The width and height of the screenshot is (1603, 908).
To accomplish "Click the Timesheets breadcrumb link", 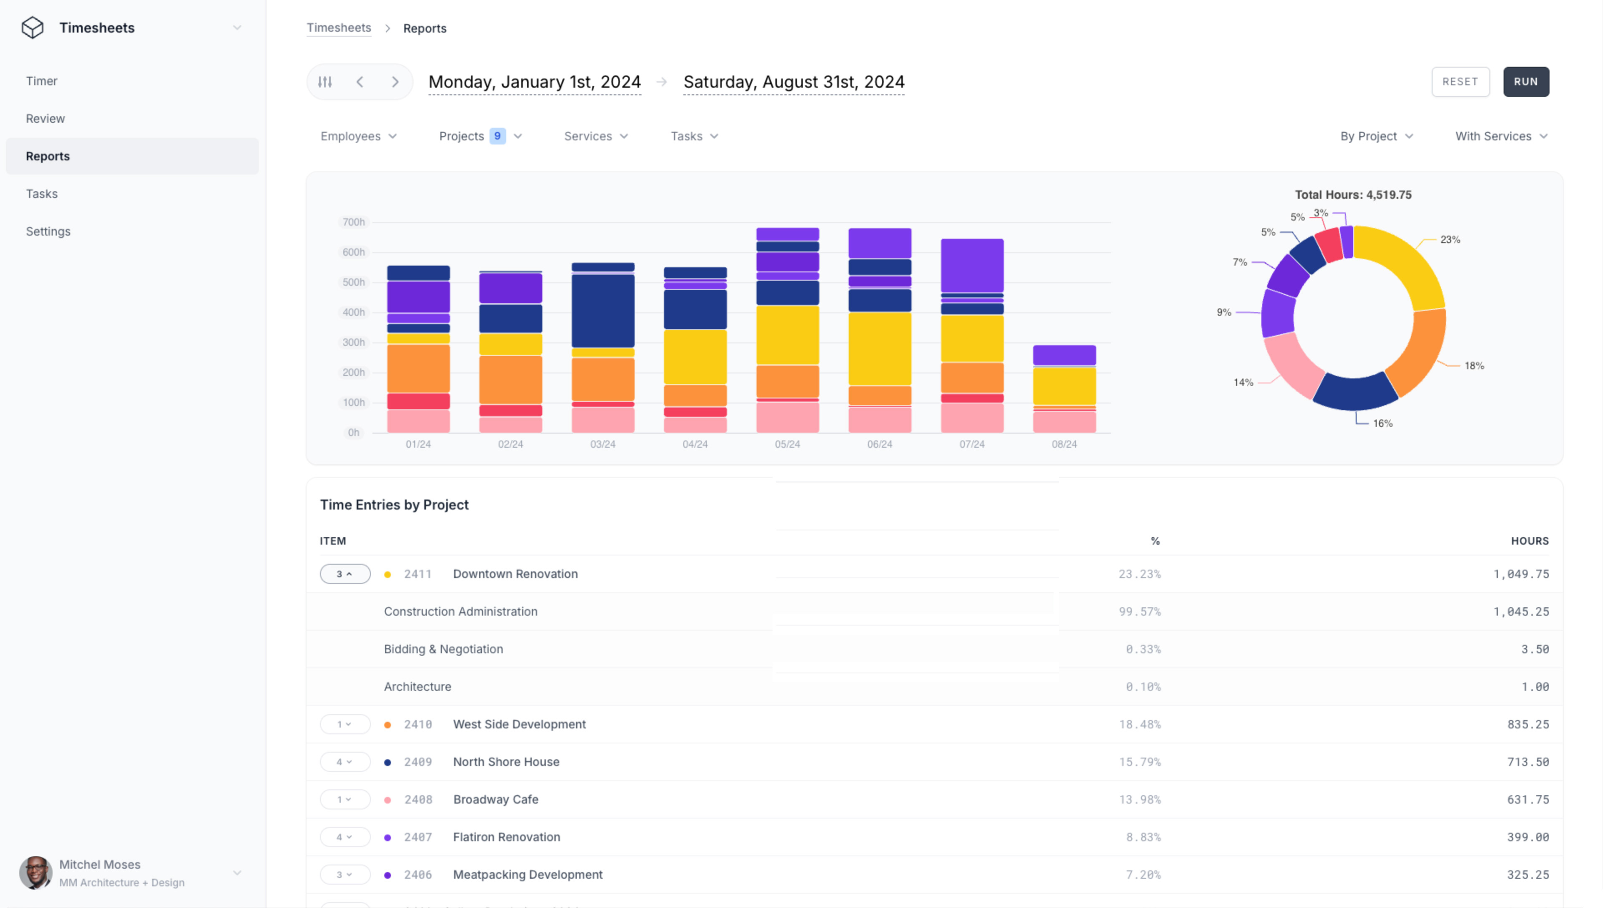I will pos(339,28).
